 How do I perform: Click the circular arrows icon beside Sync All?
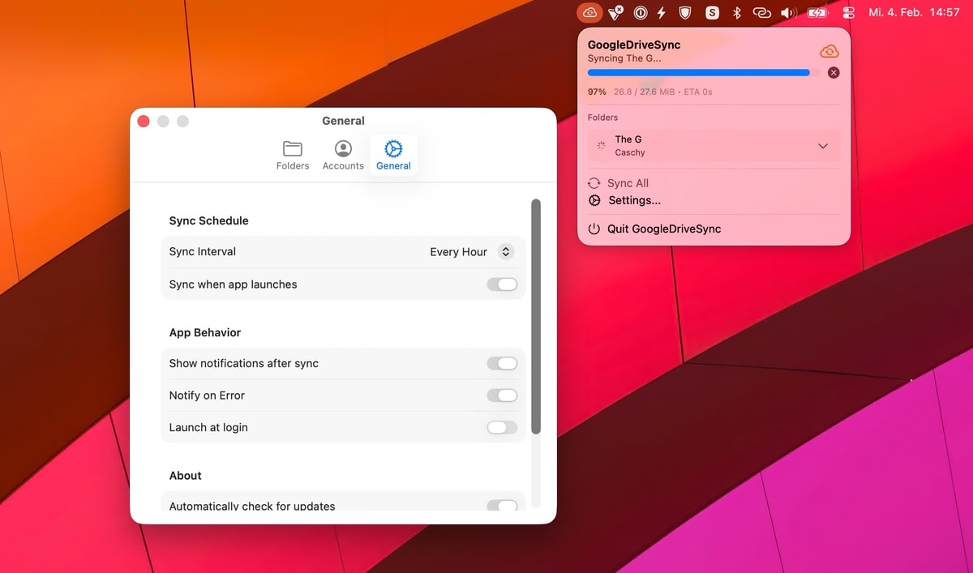[x=594, y=183]
